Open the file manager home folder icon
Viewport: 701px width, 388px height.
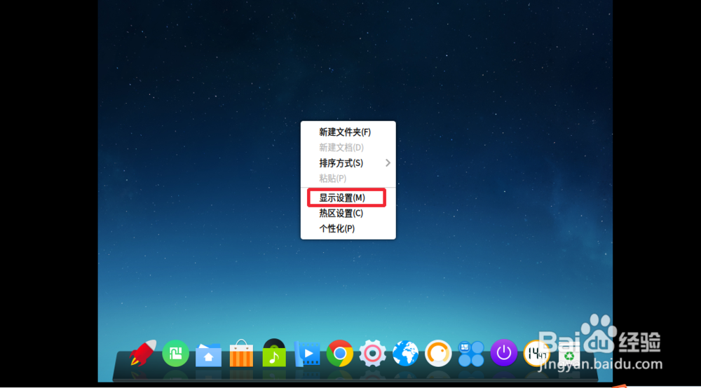tap(208, 354)
